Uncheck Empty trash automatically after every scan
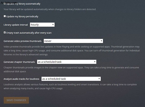145x107 pixels. 5,33
